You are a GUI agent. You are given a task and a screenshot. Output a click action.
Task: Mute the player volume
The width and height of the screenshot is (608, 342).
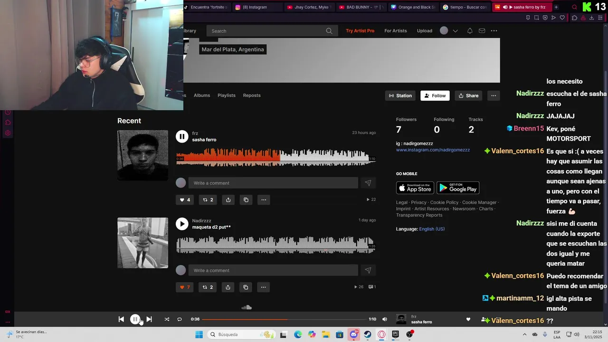385,319
